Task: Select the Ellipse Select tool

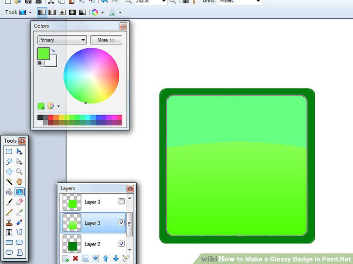Action: pos(9,172)
